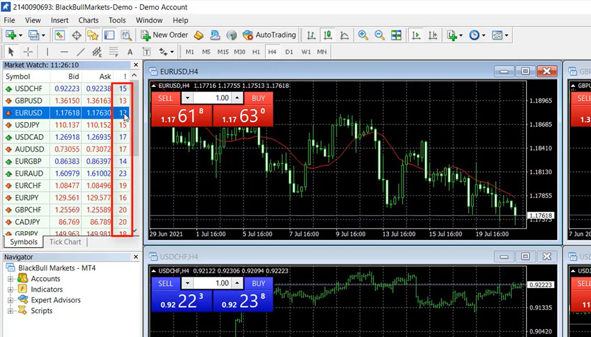Select the text tool A
591x337 pixels.
[130, 51]
